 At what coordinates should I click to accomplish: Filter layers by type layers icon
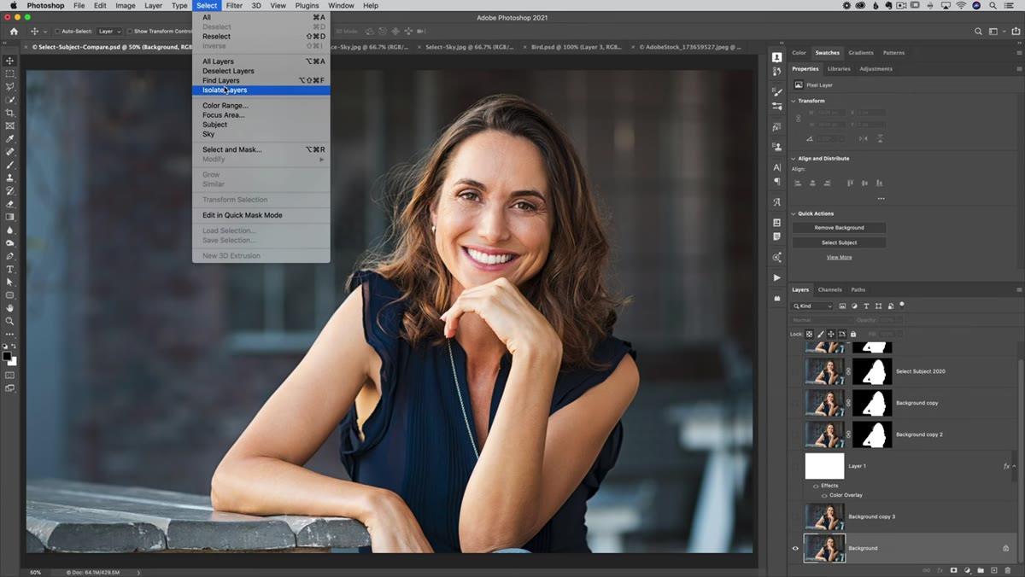[866, 306]
